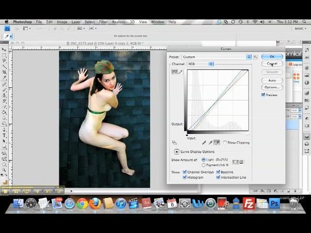This screenshot has height=233, width=311.
Task: Select the Crop tool
Action: (x=4, y=72)
